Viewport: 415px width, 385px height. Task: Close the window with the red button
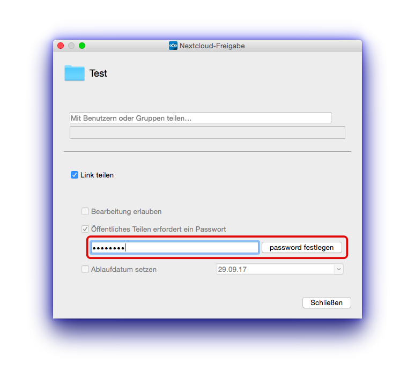pos(61,46)
